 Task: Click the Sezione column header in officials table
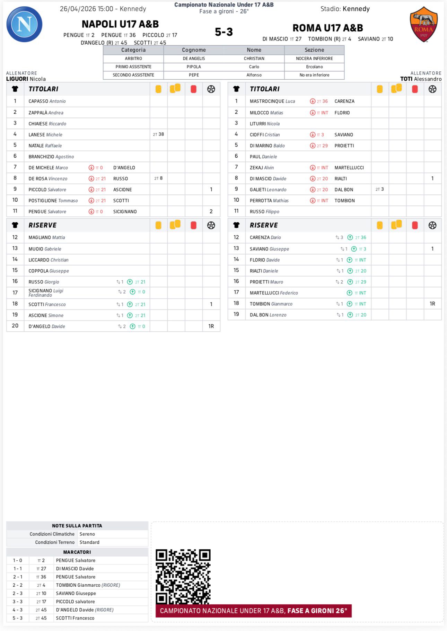314,50
